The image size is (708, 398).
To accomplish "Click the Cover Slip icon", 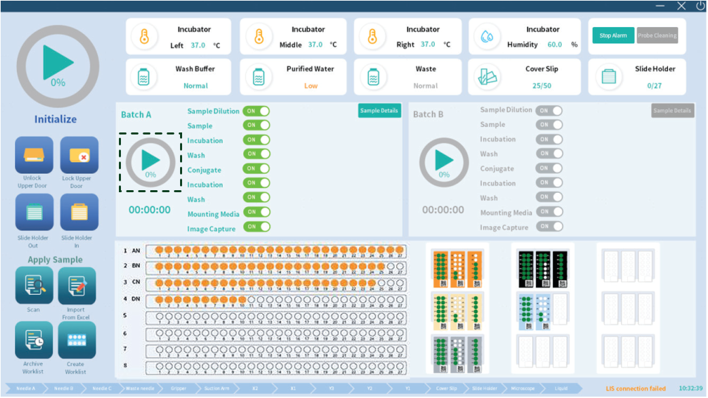I will click(487, 77).
